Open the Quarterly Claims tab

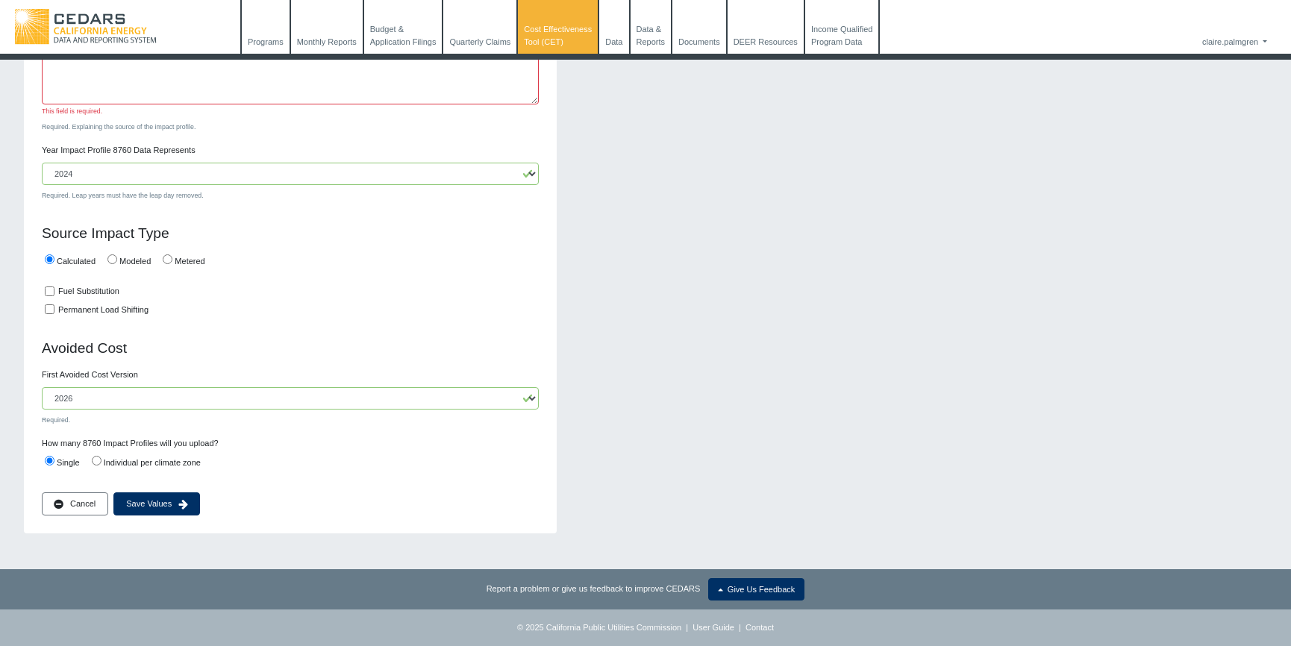pos(480,42)
